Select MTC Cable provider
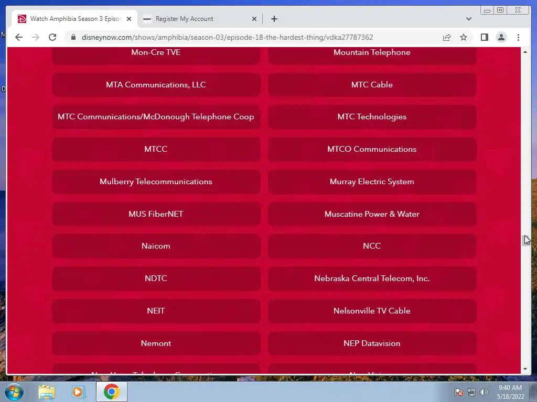This screenshot has height=402, width=537. click(372, 85)
